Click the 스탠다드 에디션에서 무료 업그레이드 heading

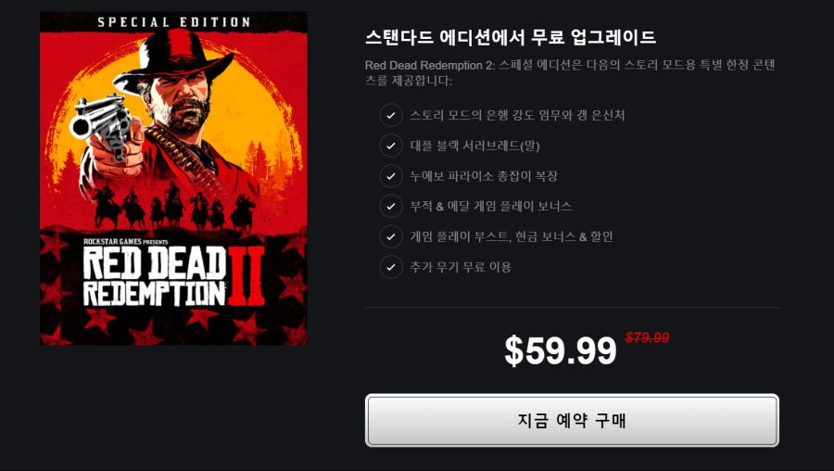click(511, 37)
